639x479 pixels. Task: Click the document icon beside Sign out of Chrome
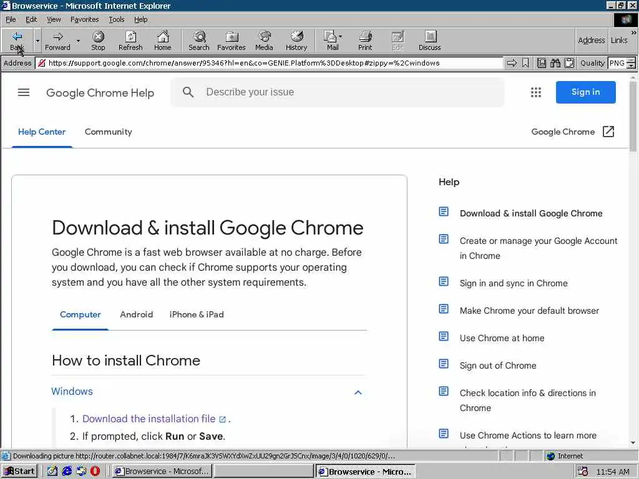pyautogui.click(x=444, y=364)
